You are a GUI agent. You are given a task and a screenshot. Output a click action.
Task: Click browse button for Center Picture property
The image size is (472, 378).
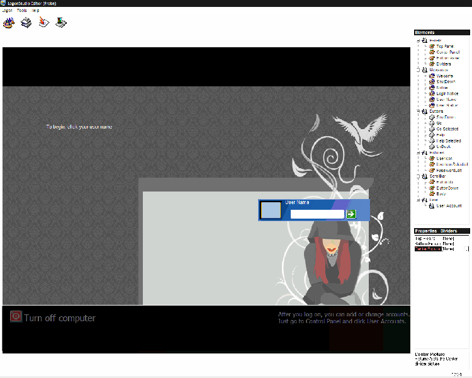click(x=466, y=249)
